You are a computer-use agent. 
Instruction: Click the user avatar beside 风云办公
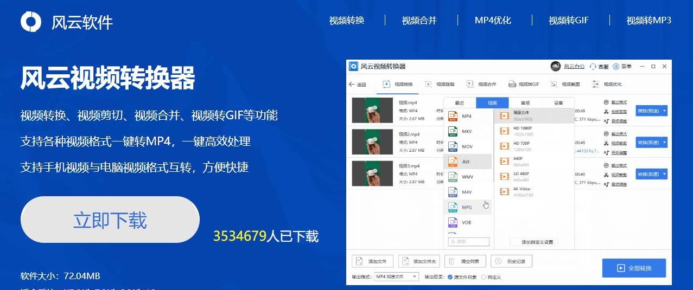point(555,66)
